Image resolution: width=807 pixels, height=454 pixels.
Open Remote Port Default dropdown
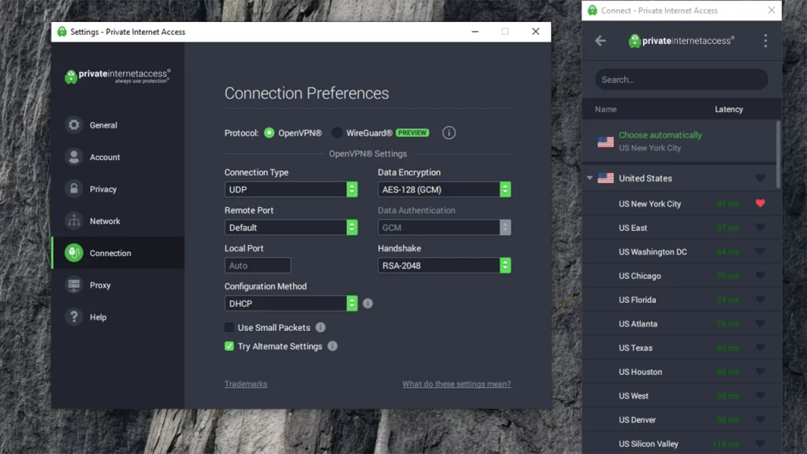(291, 228)
